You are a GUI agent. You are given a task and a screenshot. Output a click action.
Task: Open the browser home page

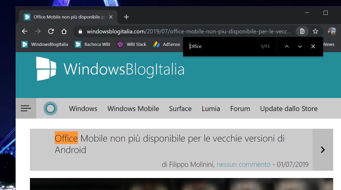click(x=64, y=32)
